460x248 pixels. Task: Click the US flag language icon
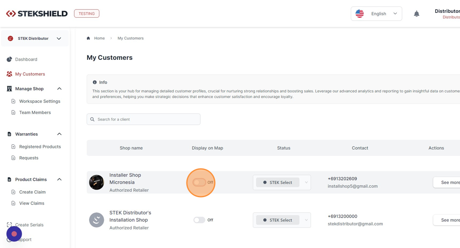pyautogui.click(x=360, y=14)
